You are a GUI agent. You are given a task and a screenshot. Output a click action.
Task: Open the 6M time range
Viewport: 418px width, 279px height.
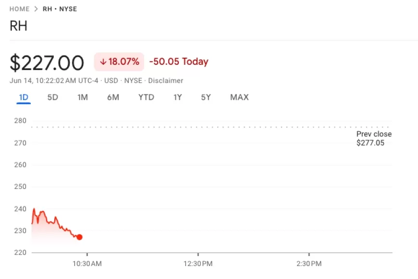(x=113, y=97)
